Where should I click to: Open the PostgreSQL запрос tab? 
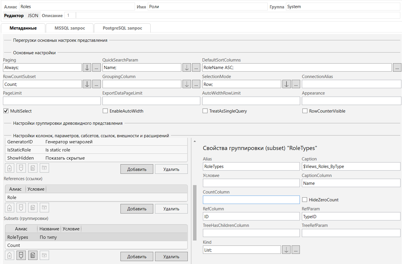(122, 28)
